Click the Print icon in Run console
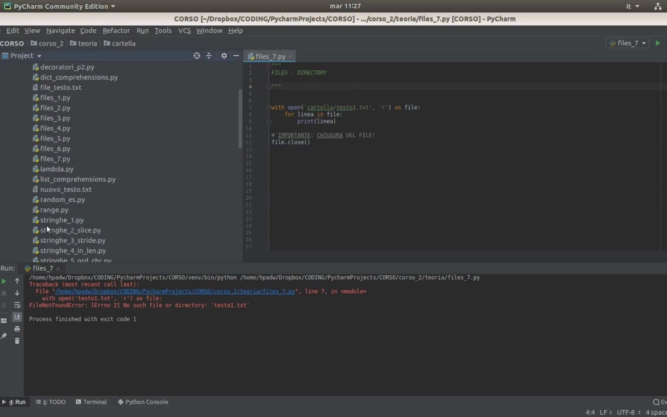Screen dimensions: 667x417 pyautogui.click(x=17, y=329)
